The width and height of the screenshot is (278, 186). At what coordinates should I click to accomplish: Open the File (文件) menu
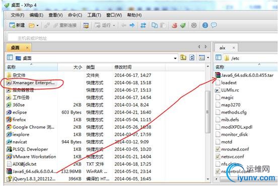(18, 15)
